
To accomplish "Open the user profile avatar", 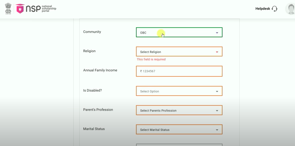I will [291, 9].
